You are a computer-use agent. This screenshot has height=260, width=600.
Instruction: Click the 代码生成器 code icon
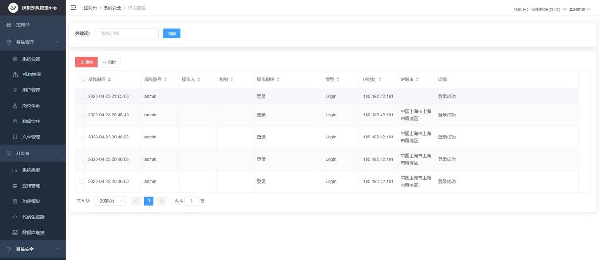pos(15,217)
